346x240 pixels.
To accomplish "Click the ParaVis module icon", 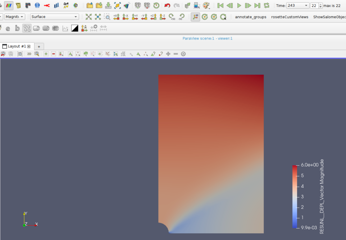I will tap(8, 5).
